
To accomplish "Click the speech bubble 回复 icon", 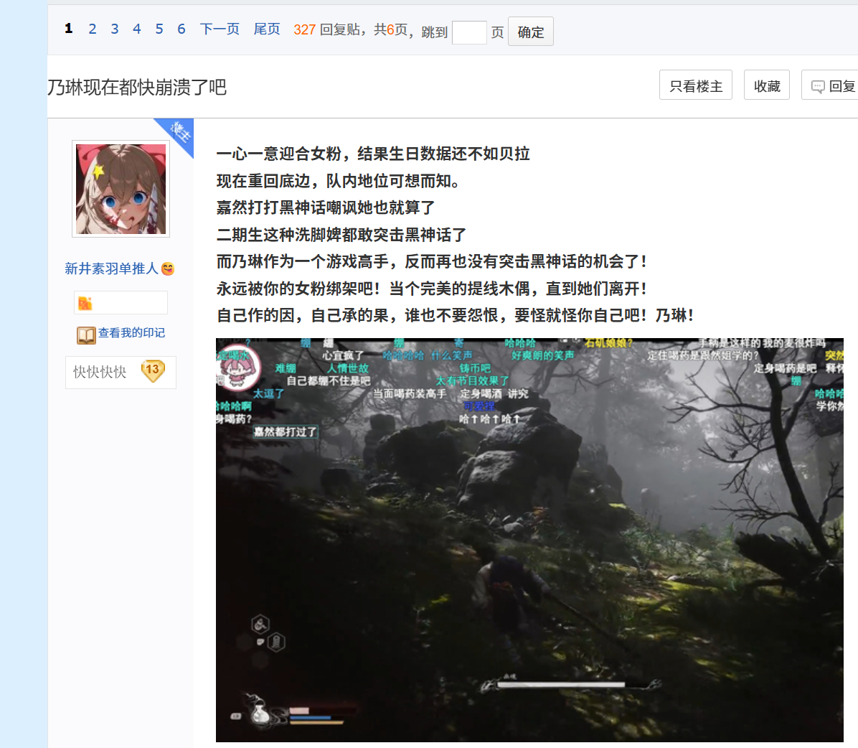I will pyautogui.click(x=818, y=87).
